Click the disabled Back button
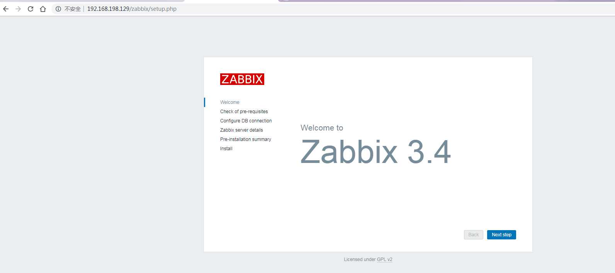615x273 pixels. [474, 235]
